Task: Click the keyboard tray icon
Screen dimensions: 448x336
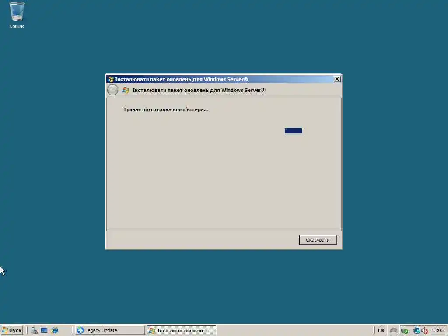Action: (x=394, y=331)
